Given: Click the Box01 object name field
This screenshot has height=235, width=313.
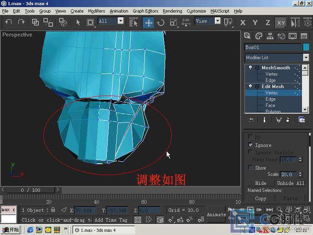Looking at the screenshot, I should tap(273, 47).
